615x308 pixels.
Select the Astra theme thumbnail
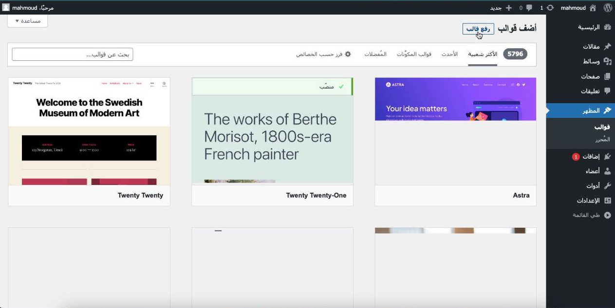(x=455, y=131)
